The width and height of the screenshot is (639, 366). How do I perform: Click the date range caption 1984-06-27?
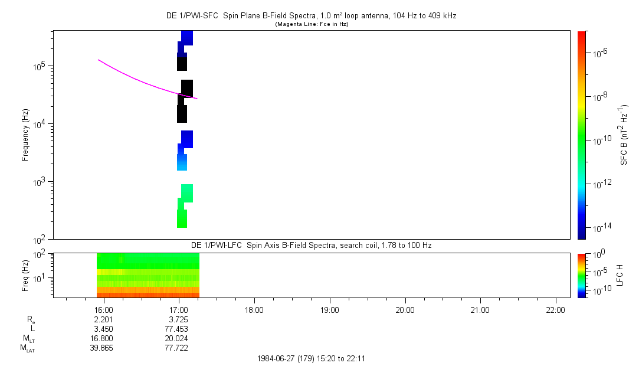312,358
